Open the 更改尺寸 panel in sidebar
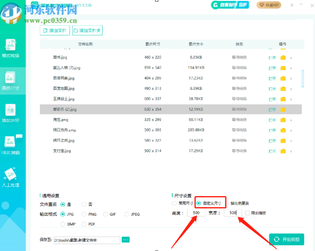 pyautogui.click(x=12, y=79)
